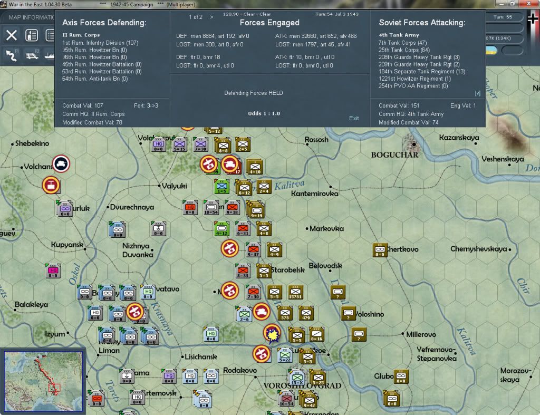Select the red tank battle marker beside unit 2=6
The height and width of the screenshot is (415, 540).
pyautogui.click(x=262, y=312)
